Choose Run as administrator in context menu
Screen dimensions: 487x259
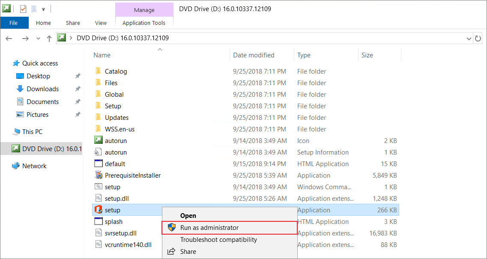(230, 228)
